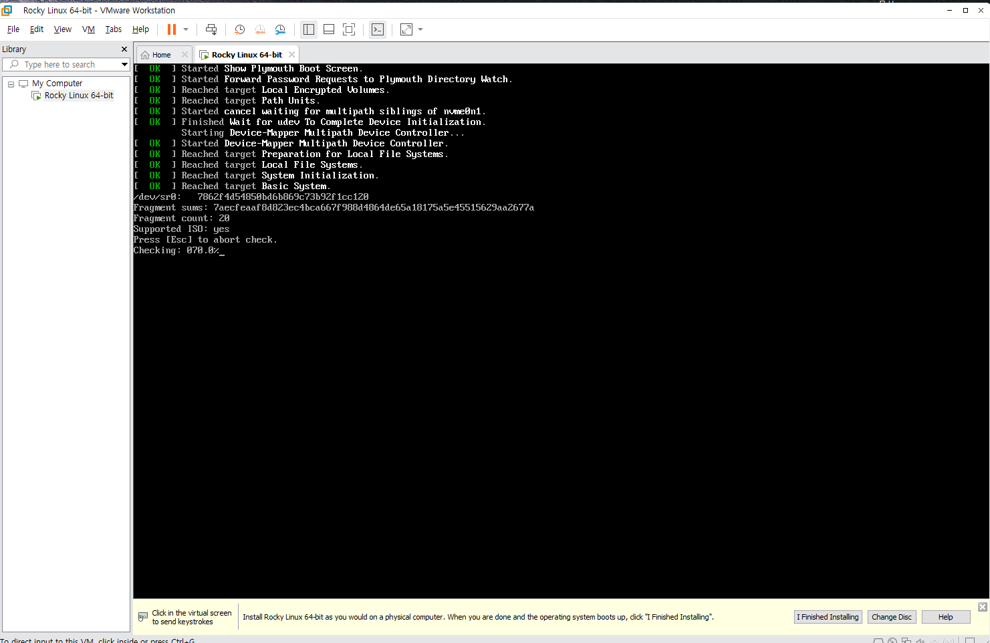Close the Rocky Linux 64-bit tab
The width and height of the screenshot is (990, 643).
point(292,55)
